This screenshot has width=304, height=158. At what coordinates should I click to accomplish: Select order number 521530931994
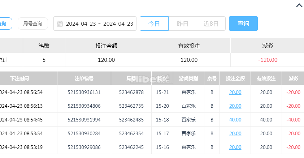tap(84, 120)
